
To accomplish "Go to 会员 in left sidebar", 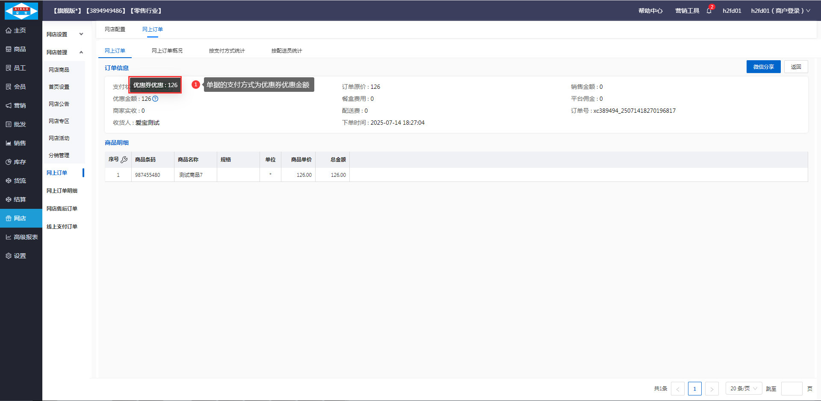I will 20,87.
